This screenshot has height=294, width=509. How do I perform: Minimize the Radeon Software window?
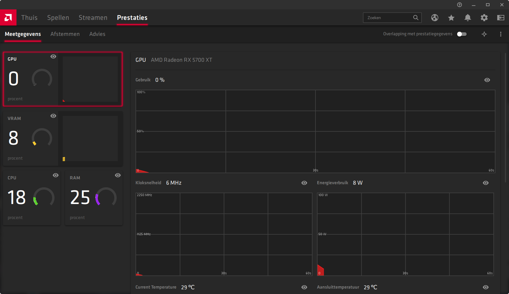(474, 5)
